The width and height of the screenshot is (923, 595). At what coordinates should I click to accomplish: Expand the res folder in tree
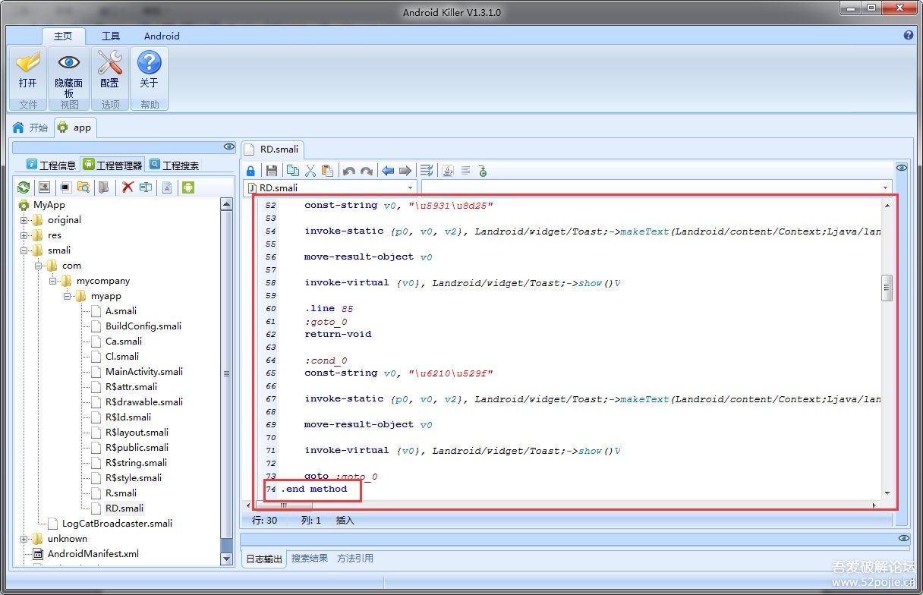24,235
